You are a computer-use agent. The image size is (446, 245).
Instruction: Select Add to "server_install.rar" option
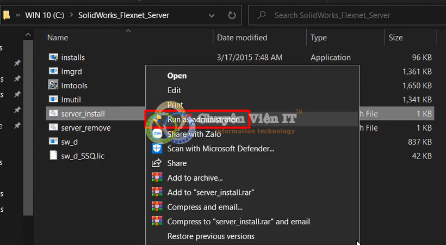click(x=210, y=192)
